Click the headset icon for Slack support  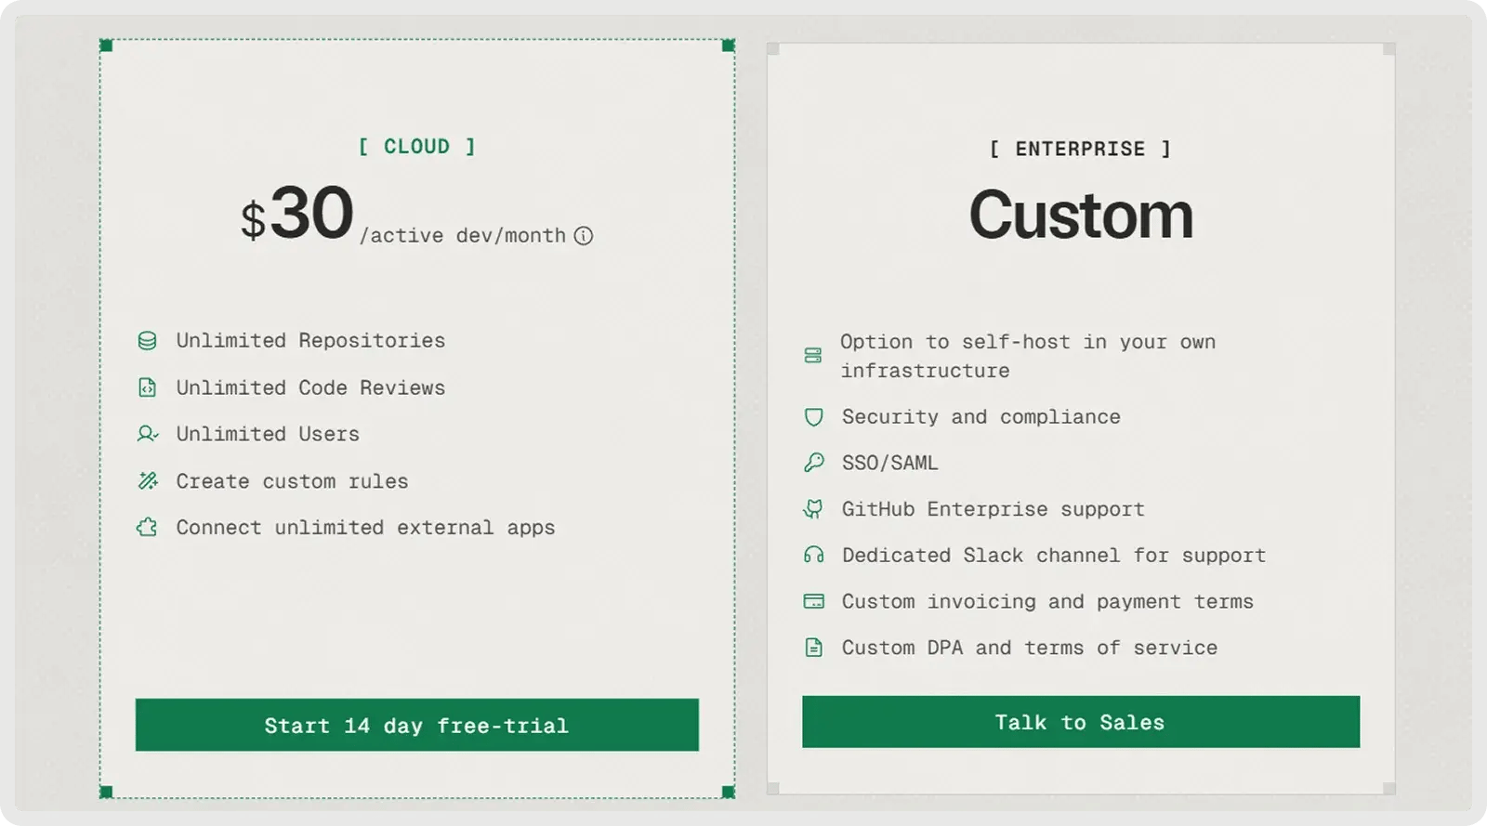[813, 556]
